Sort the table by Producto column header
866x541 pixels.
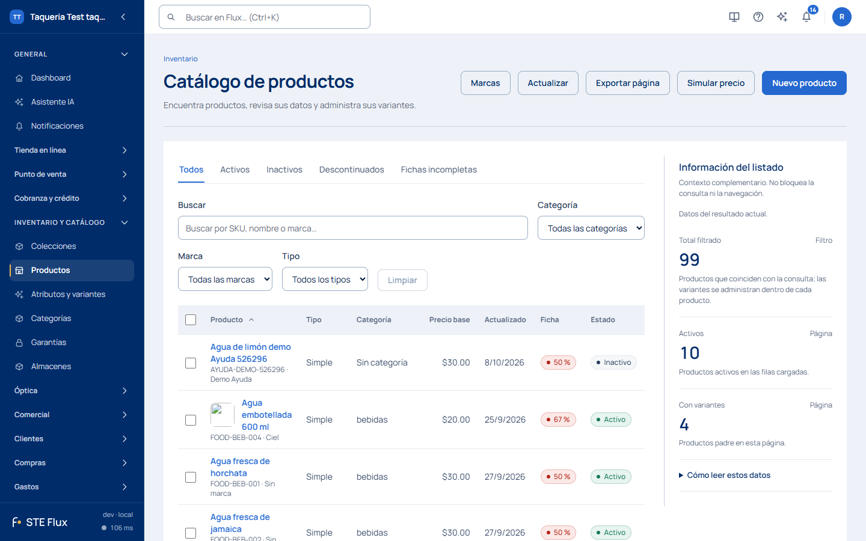[x=232, y=320]
